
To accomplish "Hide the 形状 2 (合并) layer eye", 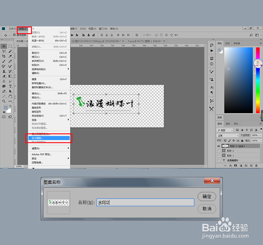I will click(x=218, y=146).
